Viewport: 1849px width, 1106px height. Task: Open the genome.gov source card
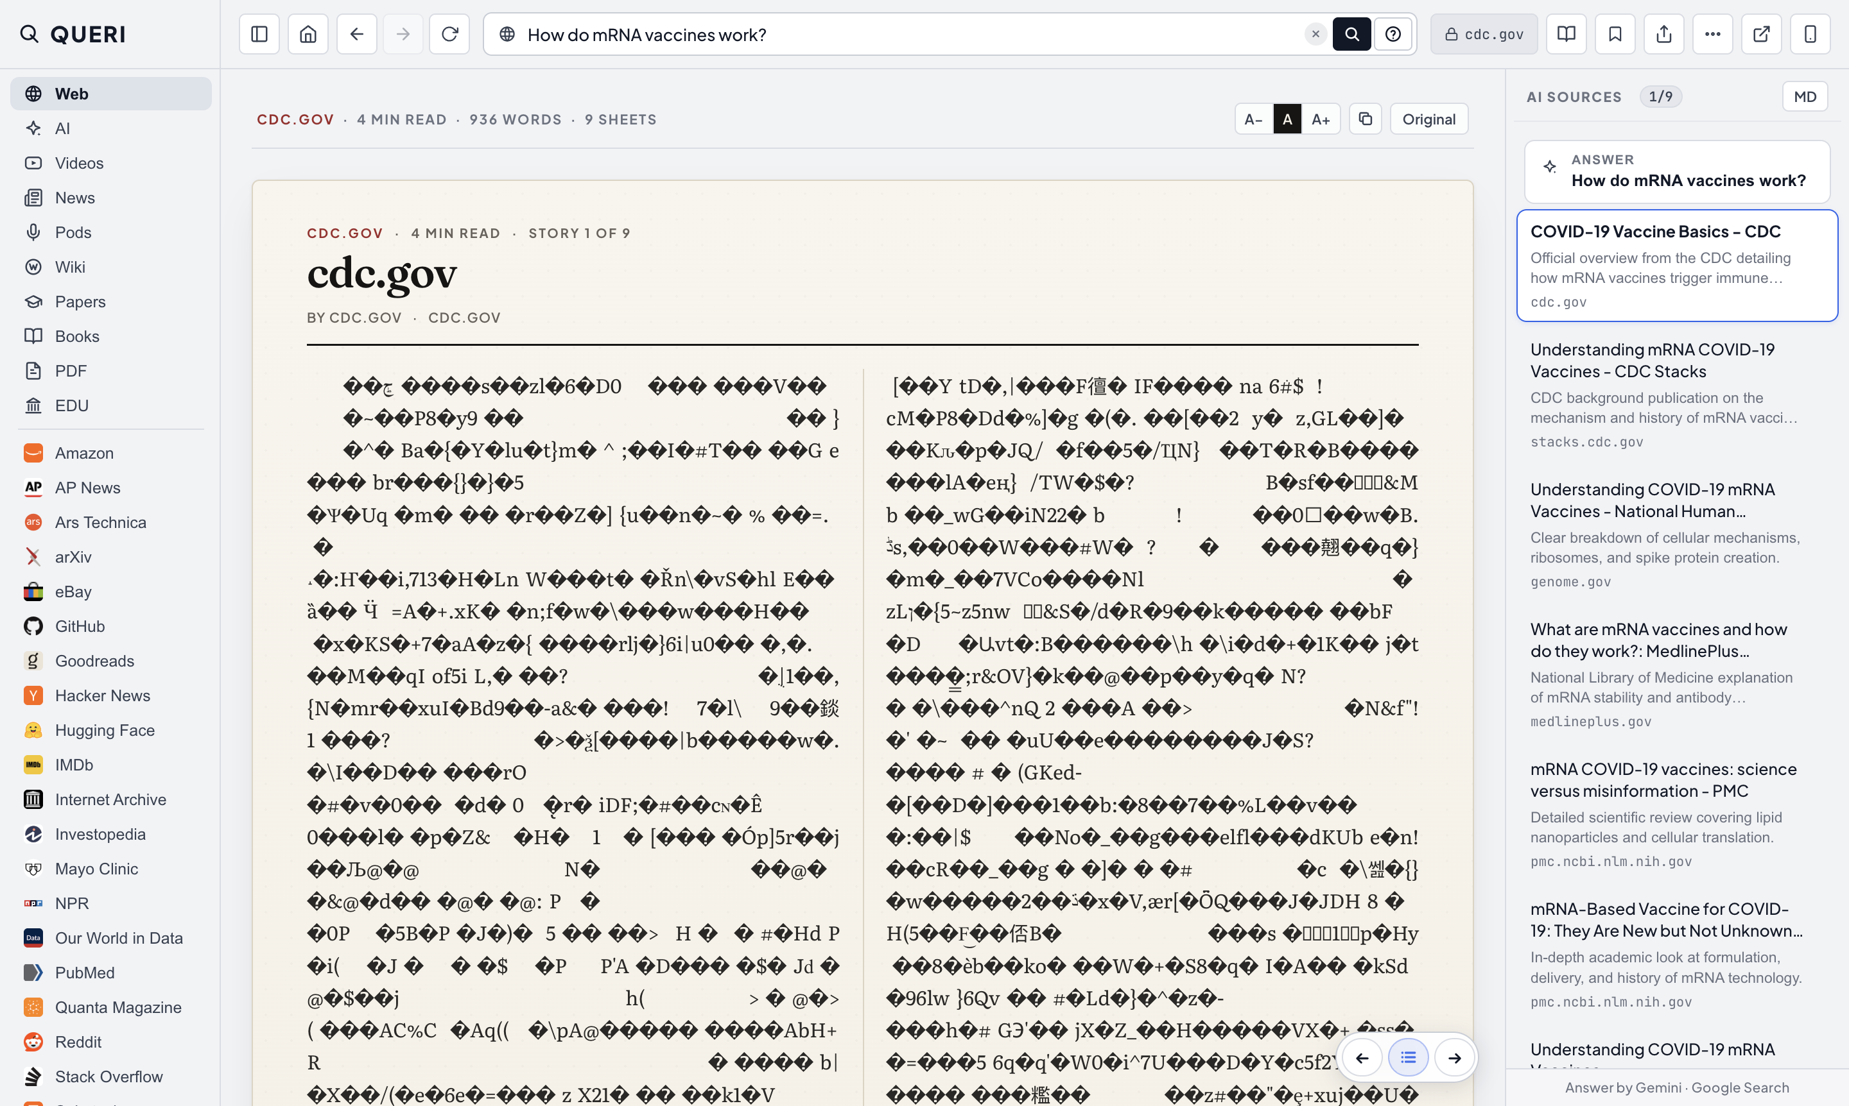pos(1677,534)
